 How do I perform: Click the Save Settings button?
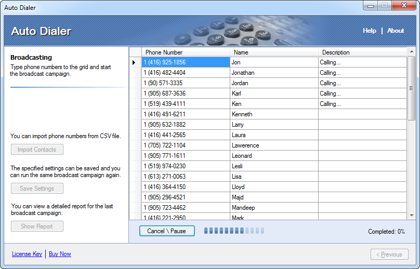(x=37, y=189)
